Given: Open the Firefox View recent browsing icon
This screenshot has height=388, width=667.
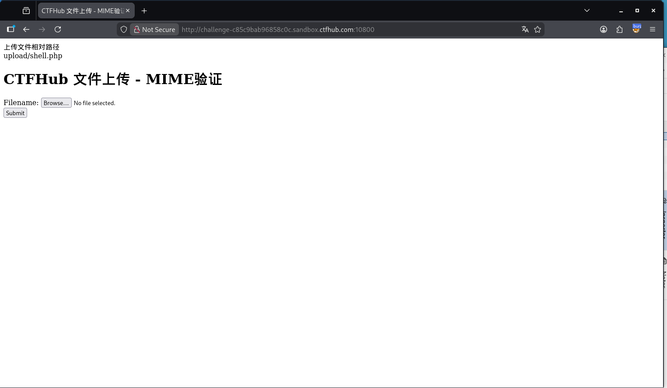Looking at the screenshot, I should click(x=26, y=11).
